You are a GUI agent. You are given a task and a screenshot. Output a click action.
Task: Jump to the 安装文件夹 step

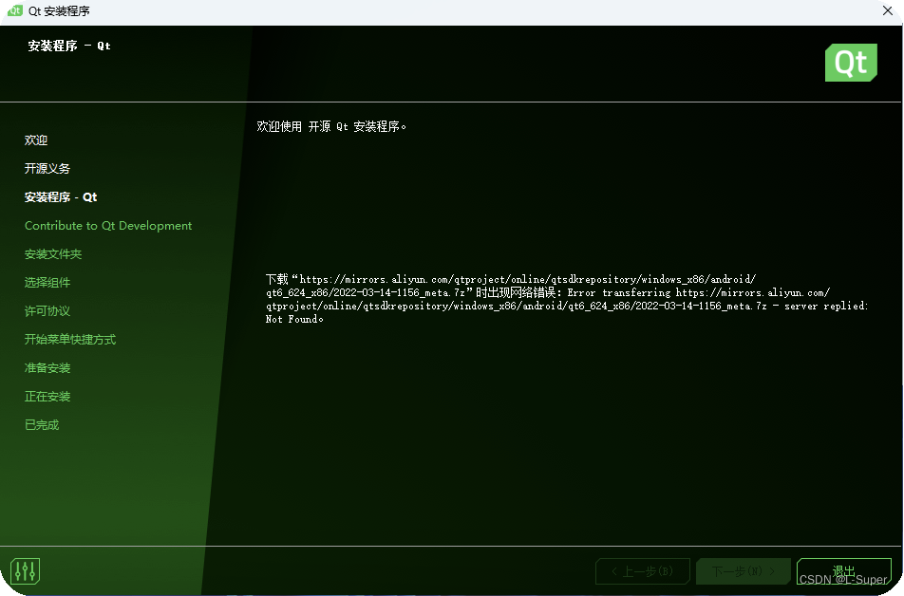(x=53, y=254)
